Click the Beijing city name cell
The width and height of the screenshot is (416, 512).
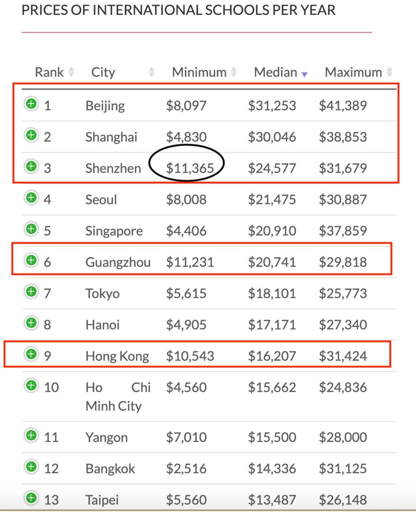(105, 105)
